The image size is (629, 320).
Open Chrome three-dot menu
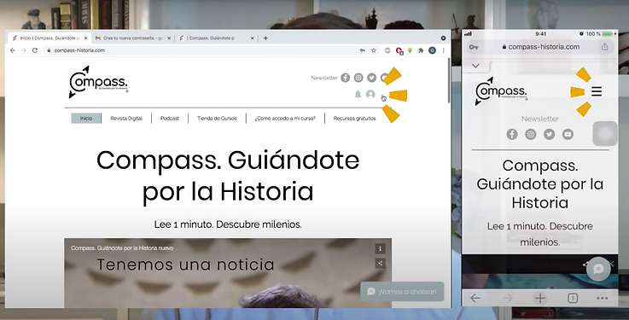coord(443,50)
